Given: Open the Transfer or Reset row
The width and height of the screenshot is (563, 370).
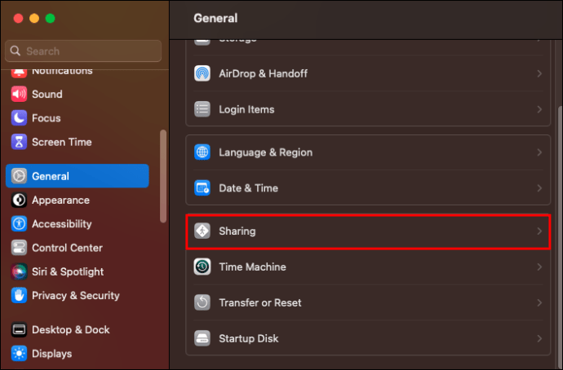Looking at the screenshot, I should tap(367, 302).
